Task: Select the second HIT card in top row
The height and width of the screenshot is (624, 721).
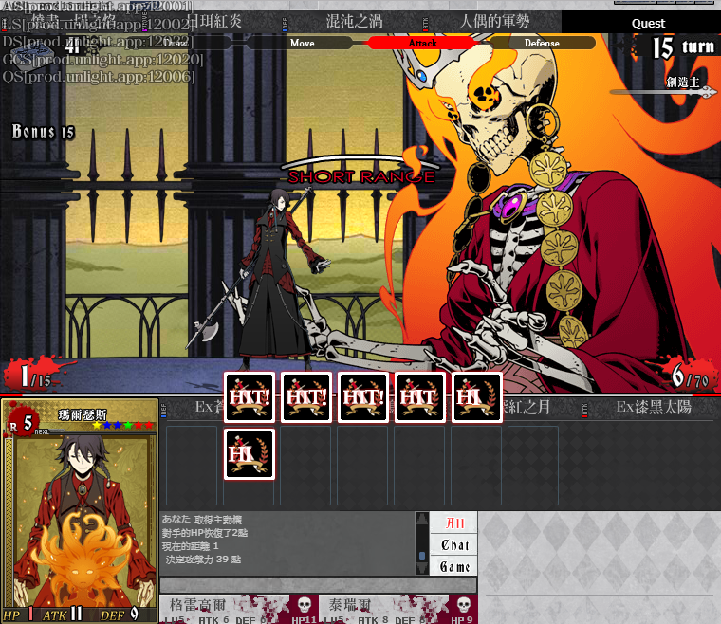Action: (306, 397)
